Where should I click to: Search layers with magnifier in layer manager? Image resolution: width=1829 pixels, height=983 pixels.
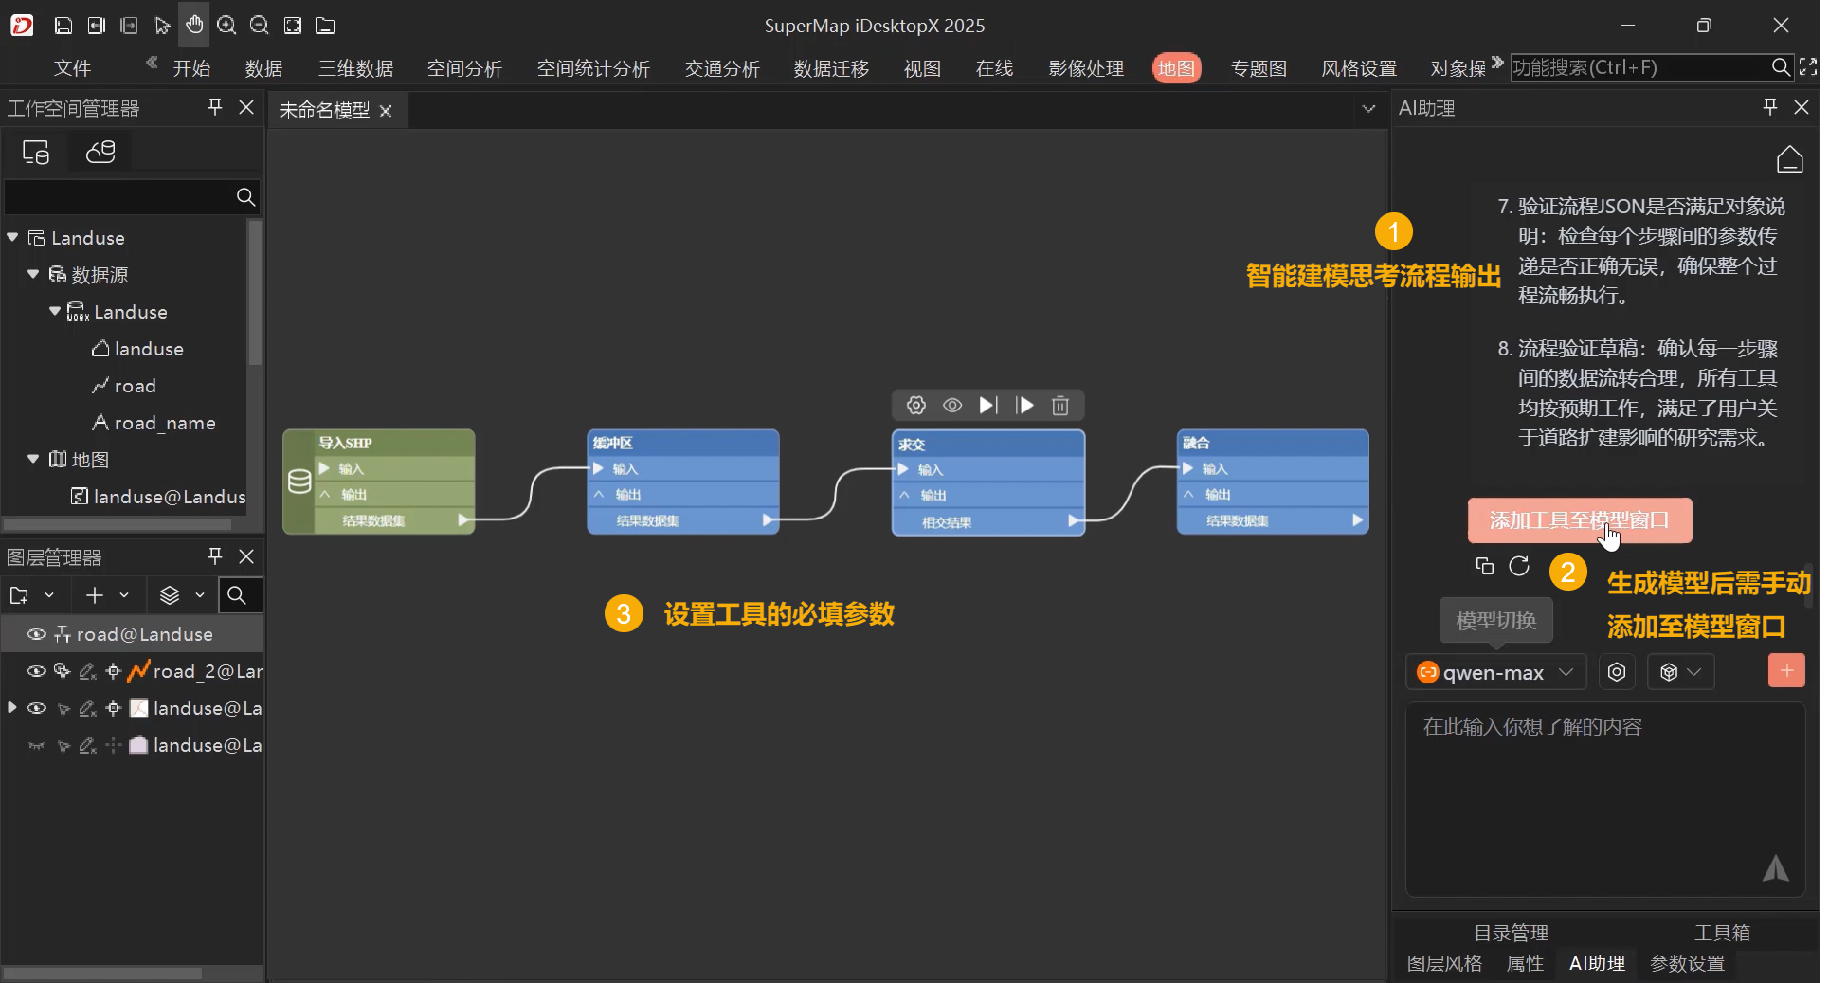click(238, 595)
